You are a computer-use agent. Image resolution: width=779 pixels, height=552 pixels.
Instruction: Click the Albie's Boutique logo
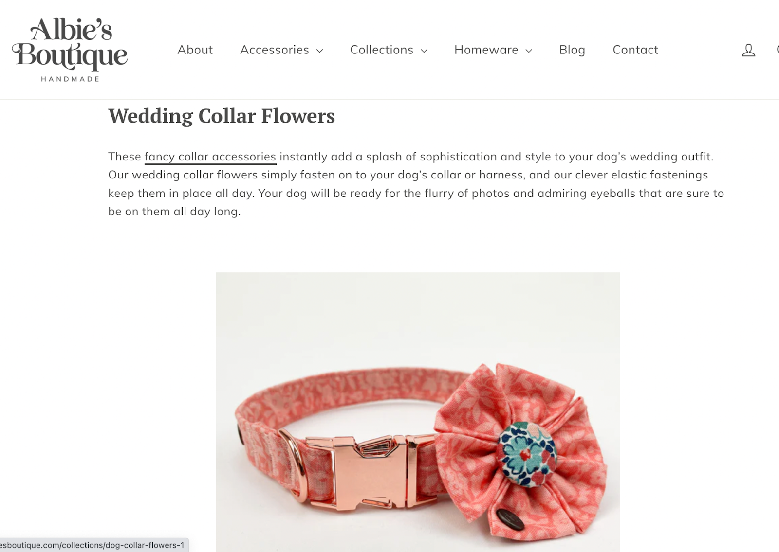click(x=70, y=50)
